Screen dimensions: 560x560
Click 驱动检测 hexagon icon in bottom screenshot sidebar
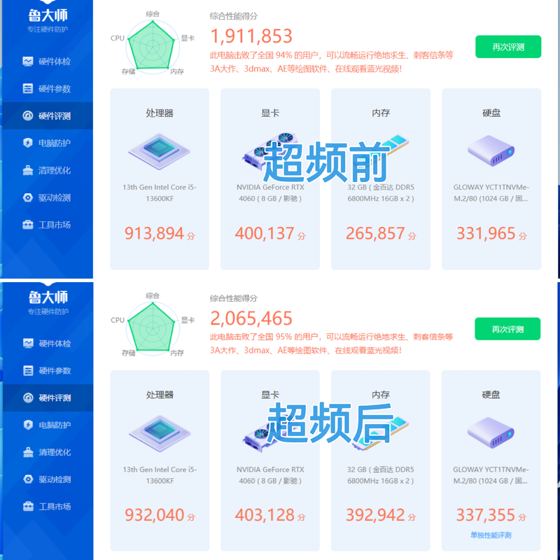pyautogui.click(x=28, y=479)
